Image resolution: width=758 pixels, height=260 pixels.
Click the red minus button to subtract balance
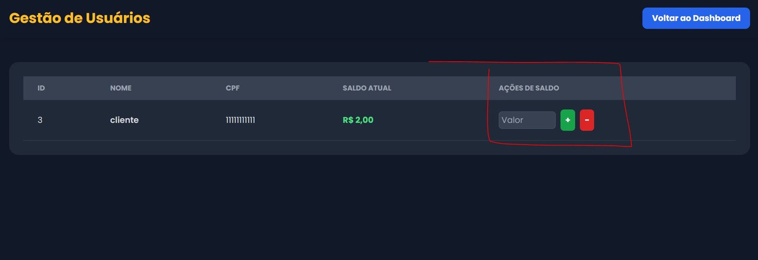point(587,120)
